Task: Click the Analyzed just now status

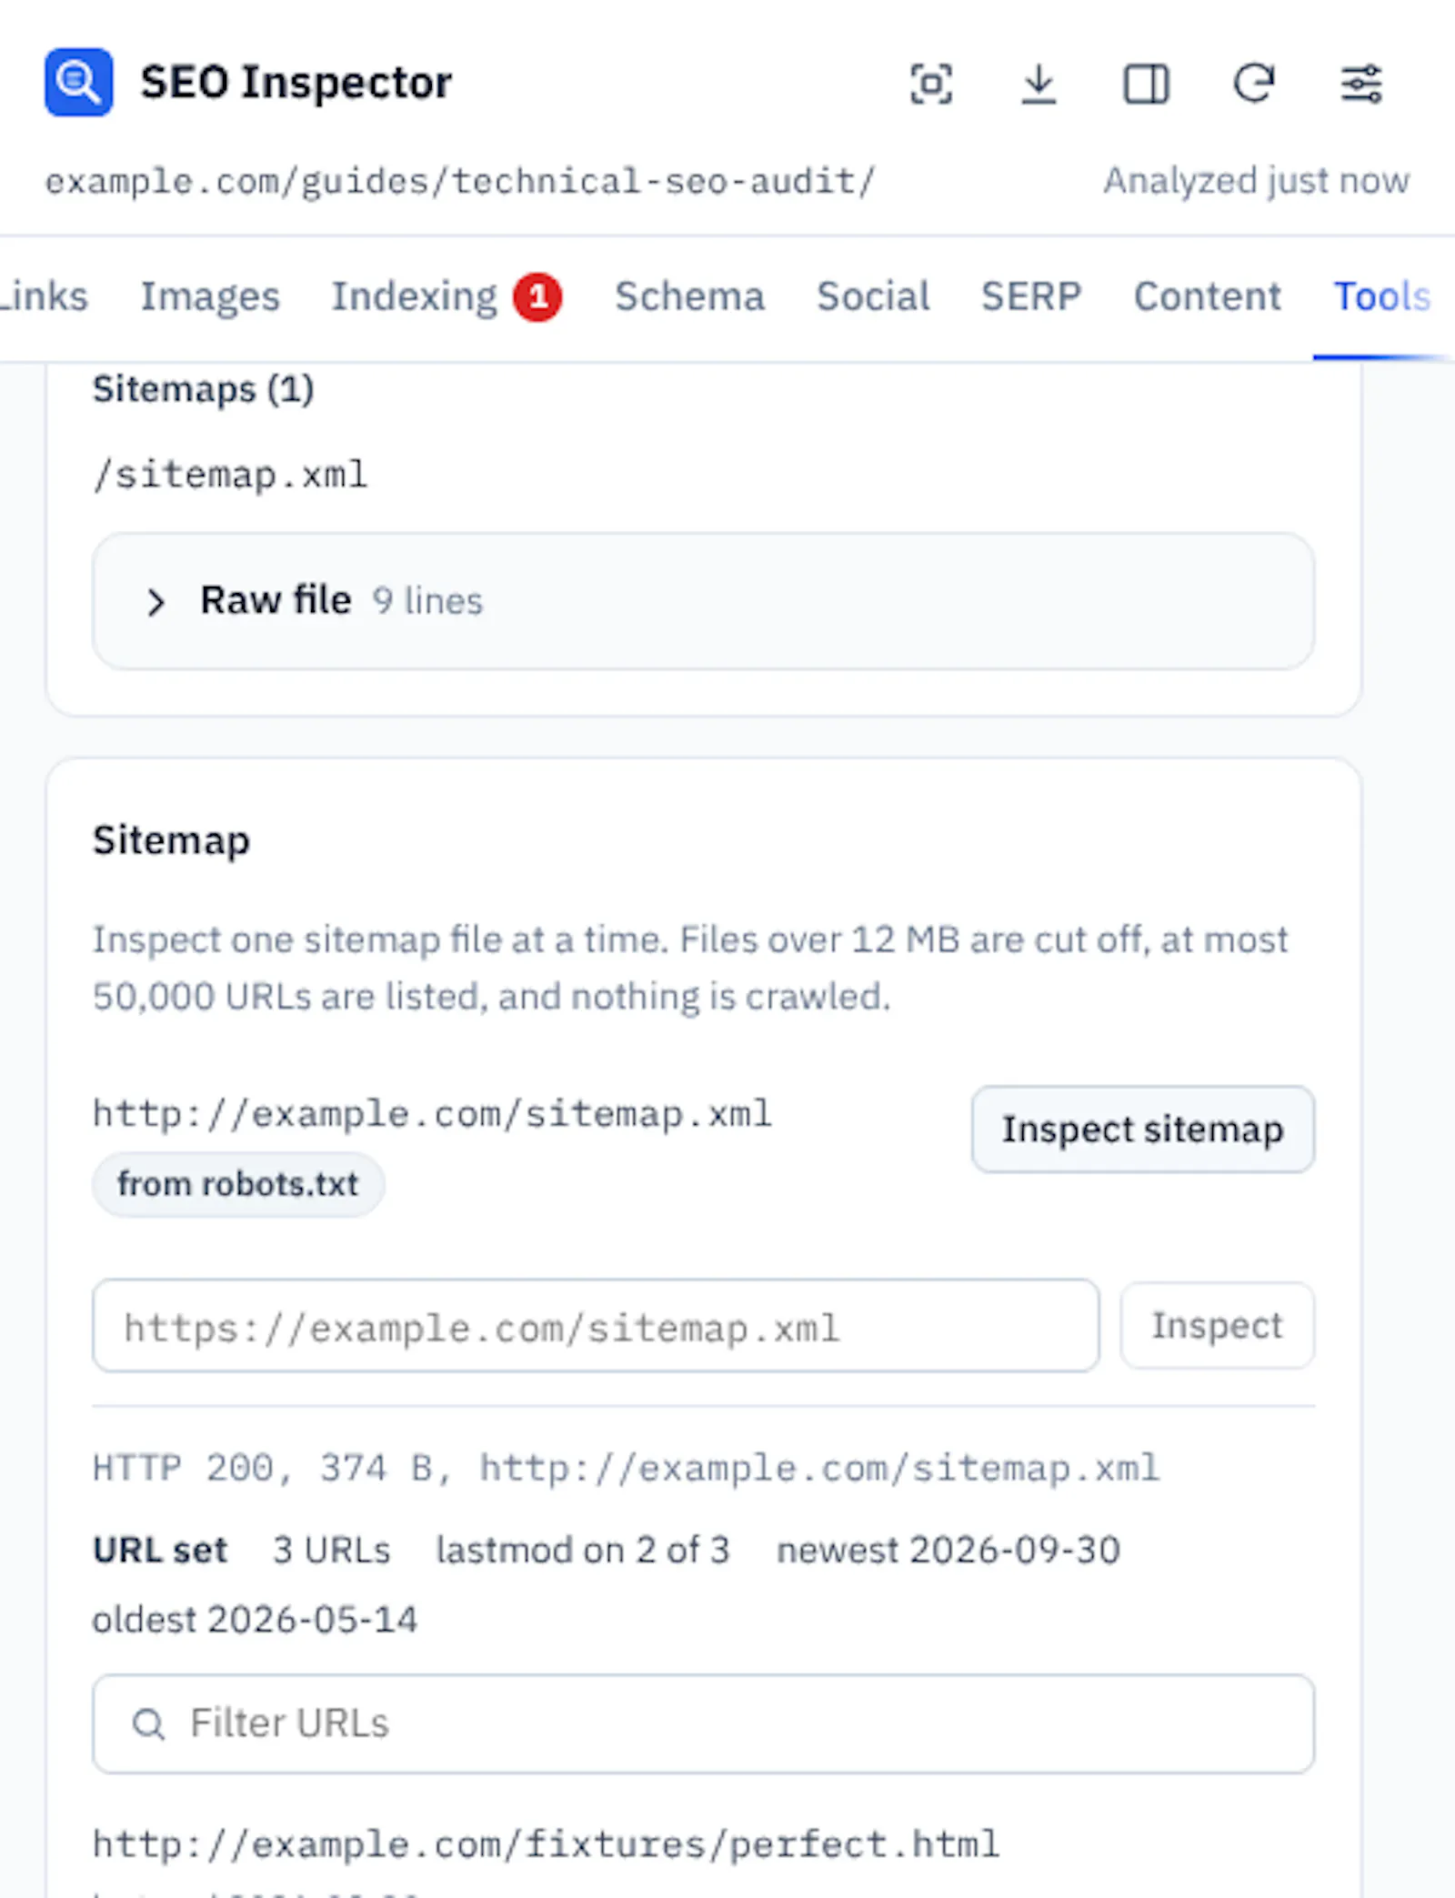Action: click(x=1257, y=181)
